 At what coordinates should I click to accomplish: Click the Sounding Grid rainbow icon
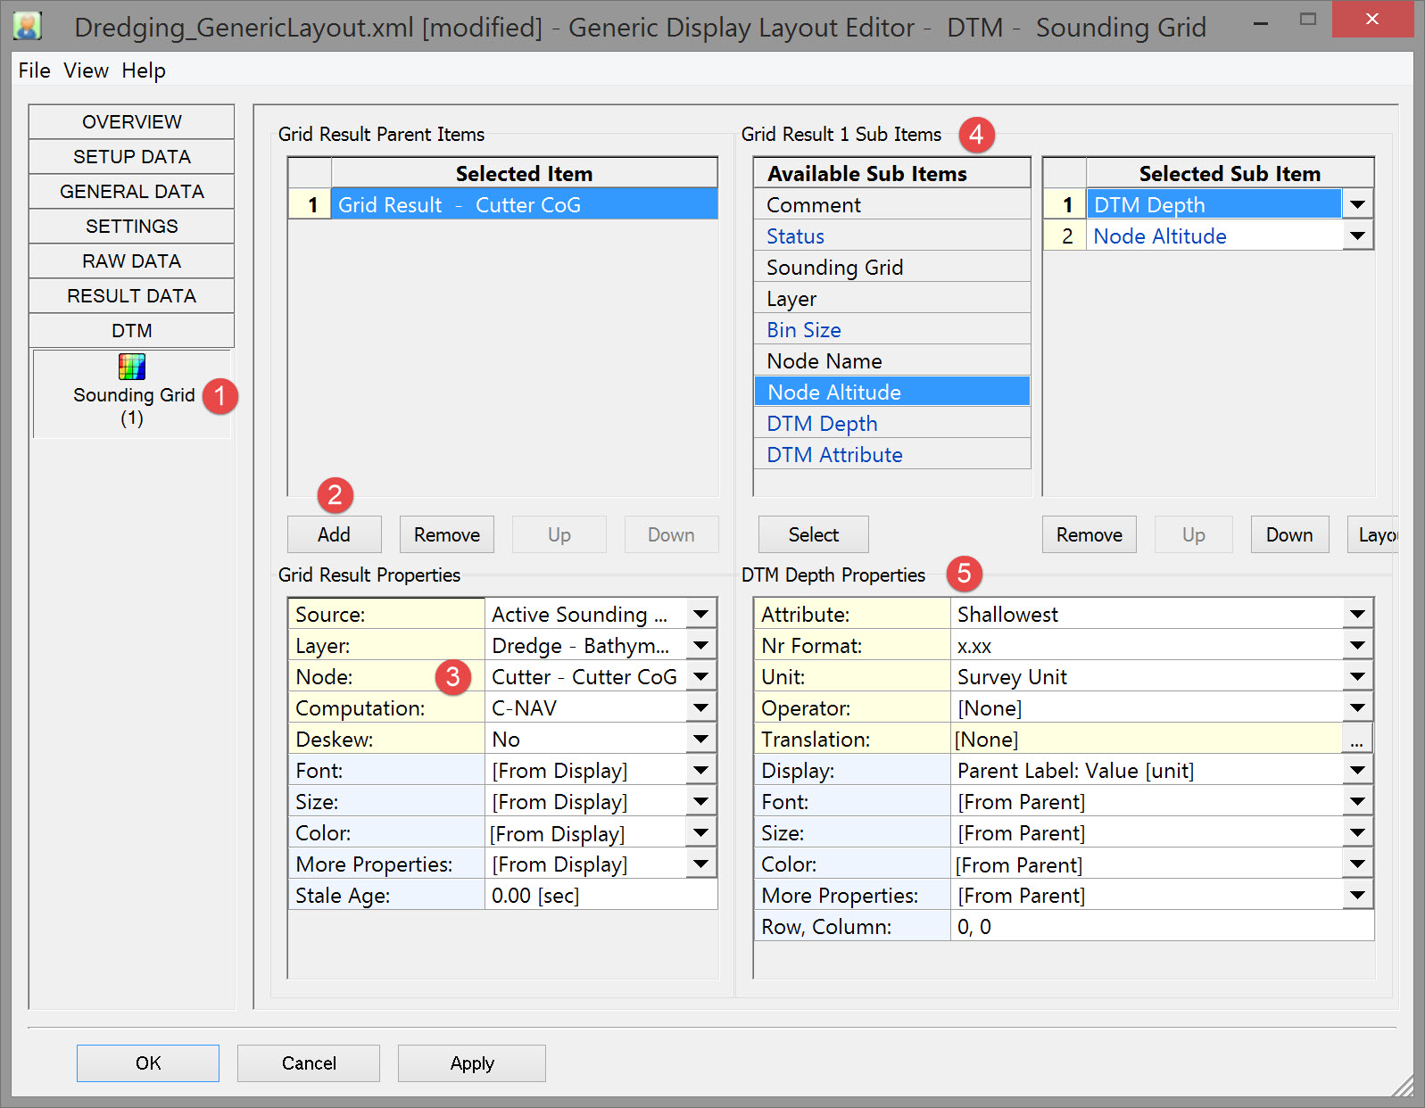point(131,367)
